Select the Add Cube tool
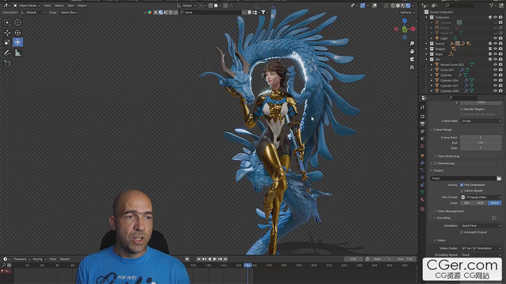Screen dimensions: 506x284 [7, 64]
